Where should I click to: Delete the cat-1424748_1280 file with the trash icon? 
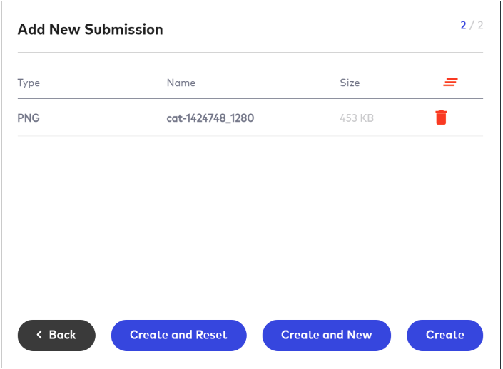pos(441,118)
